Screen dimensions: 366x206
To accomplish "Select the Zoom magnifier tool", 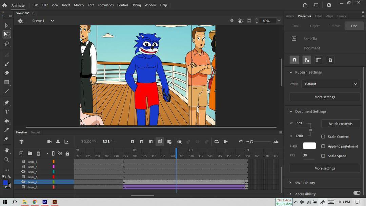I will 6,159.
